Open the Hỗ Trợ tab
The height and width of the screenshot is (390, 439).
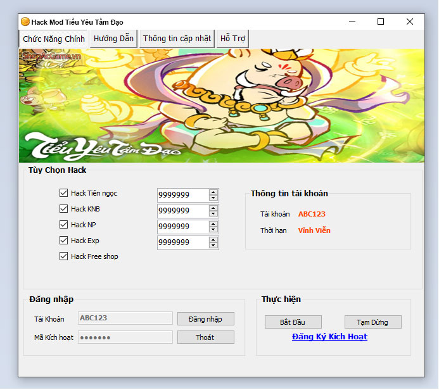[232, 39]
